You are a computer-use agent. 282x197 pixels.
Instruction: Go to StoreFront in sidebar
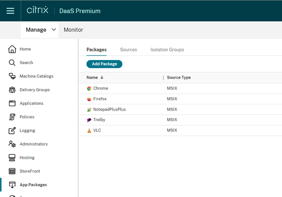(x=30, y=171)
